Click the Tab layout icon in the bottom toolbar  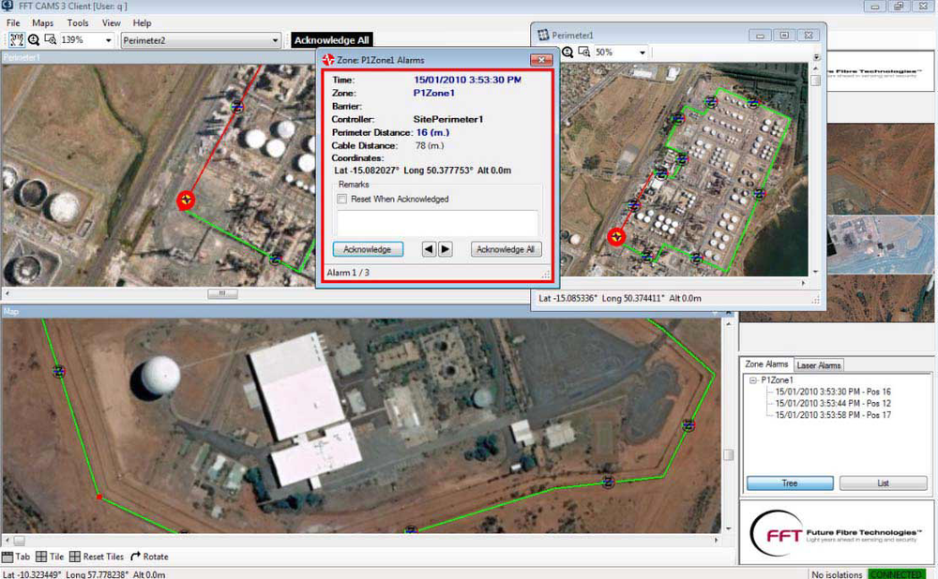coord(7,557)
